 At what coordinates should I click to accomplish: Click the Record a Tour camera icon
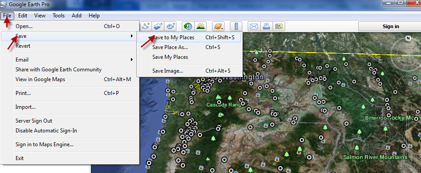[x=171, y=26]
